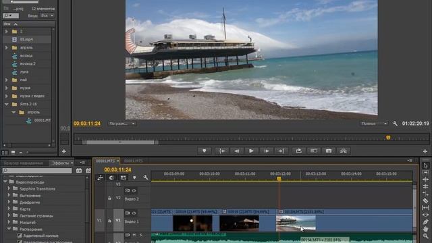Add marker in timeline header
This screenshot has height=243, width=432.
[x=134, y=178]
